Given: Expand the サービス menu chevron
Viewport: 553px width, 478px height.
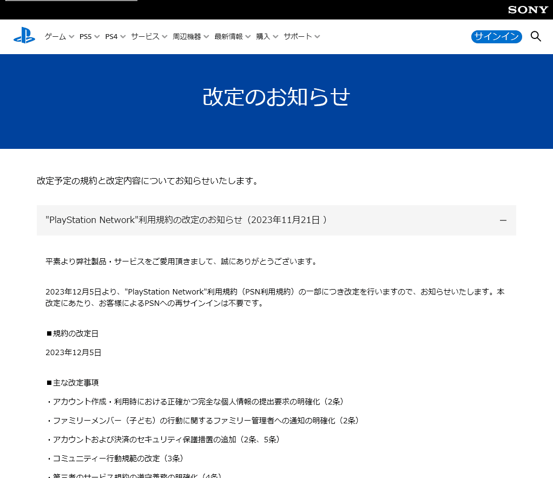Looking at the screenshot, I should point(164,37).
